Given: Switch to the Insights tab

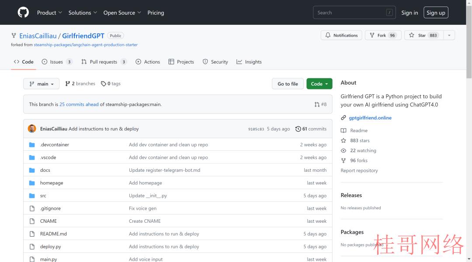Looking at the screenshot, I should (249, 62).
